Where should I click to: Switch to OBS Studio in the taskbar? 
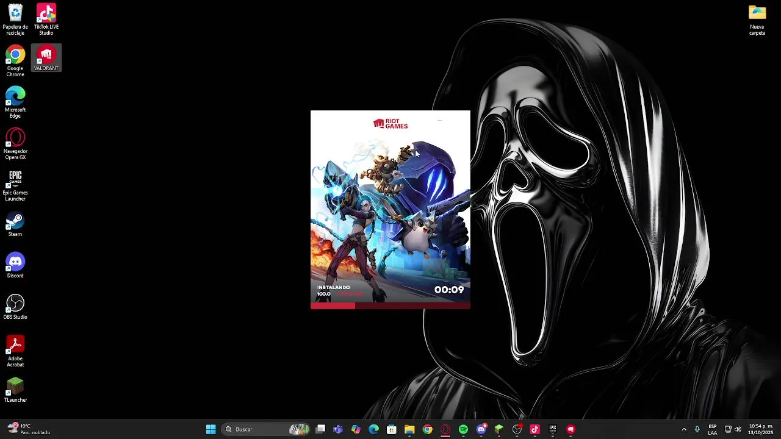[517, 429]
